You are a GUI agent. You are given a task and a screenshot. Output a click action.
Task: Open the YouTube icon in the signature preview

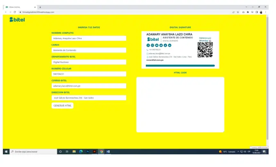click(157, 45)
